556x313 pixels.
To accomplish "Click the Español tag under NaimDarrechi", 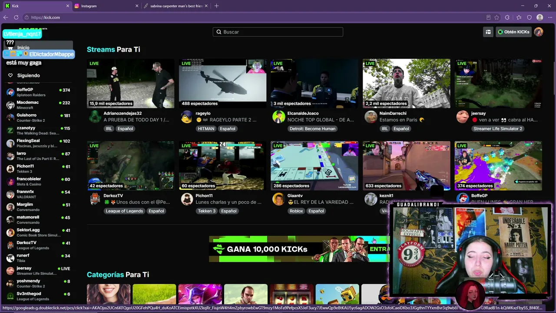I will click(401, 129).
